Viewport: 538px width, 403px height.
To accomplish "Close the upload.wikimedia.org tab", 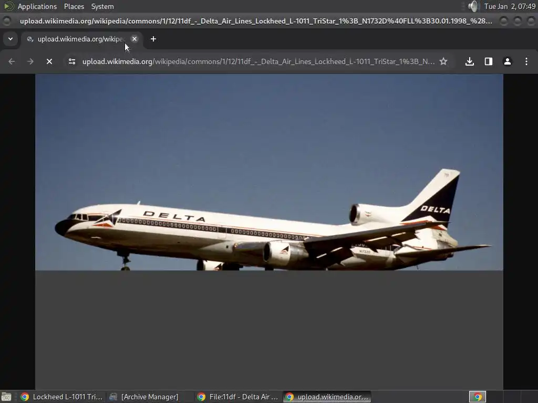I will [134, 39].
